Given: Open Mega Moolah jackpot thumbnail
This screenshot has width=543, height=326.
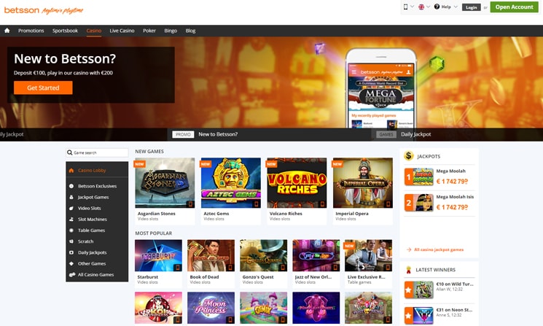Looking at the screenshot, I should click(x=419, y=176).
